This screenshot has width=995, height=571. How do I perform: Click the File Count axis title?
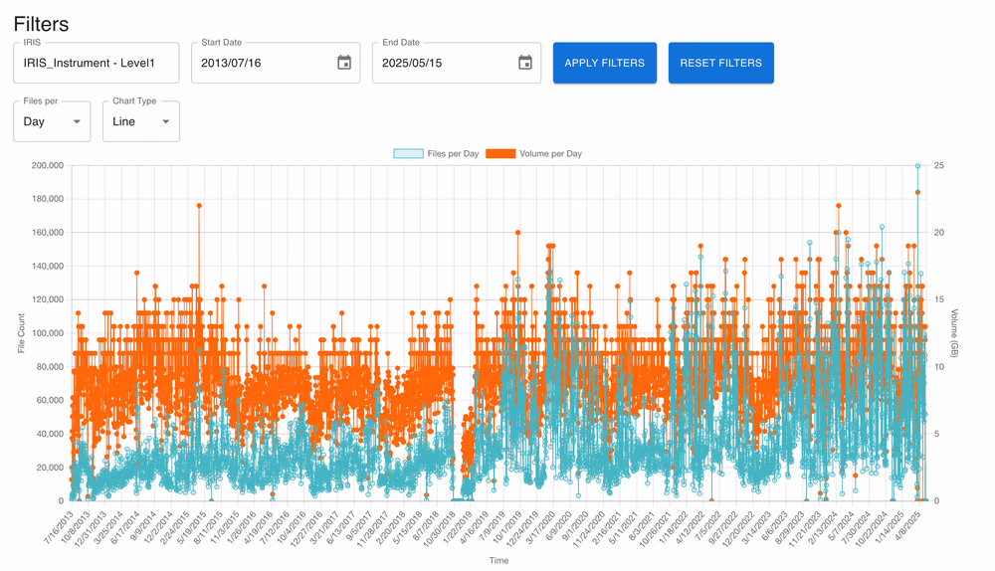pos(21,332)
